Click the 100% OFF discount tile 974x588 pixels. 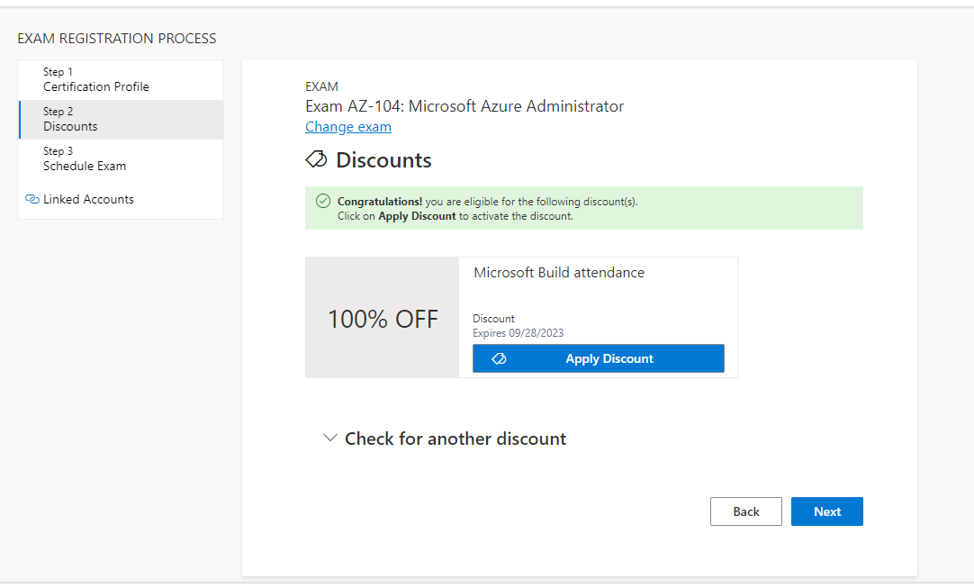click(382, 318)
